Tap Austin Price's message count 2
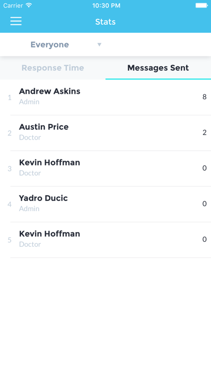Viewport: 211px width, 375px height. (205, 133)
